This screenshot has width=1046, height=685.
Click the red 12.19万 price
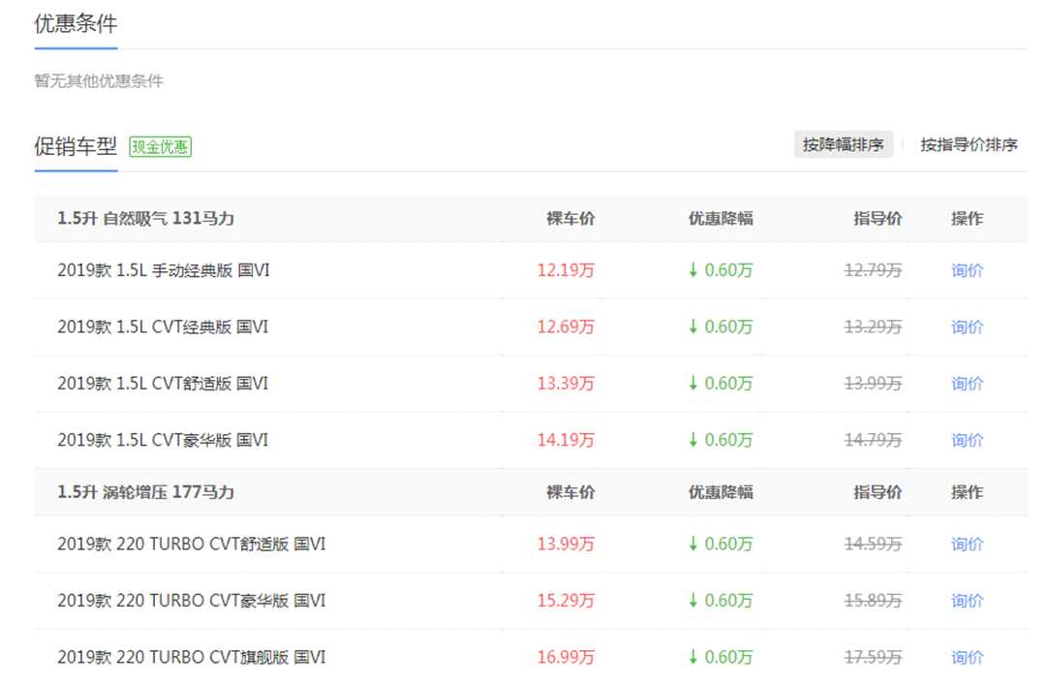(566, 271)
